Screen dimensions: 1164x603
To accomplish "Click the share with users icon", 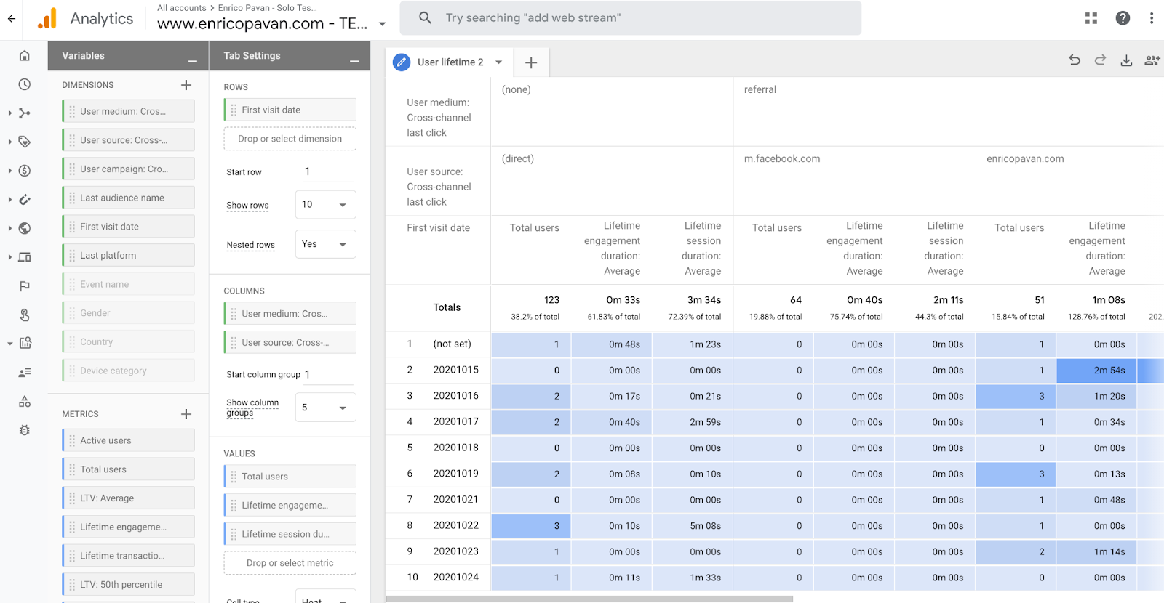I will (1152, 60).
